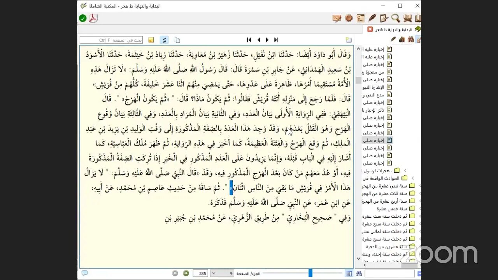Click the status bar binoculars icon
This screenshot has height=280, width=498.
pos(359,273)
